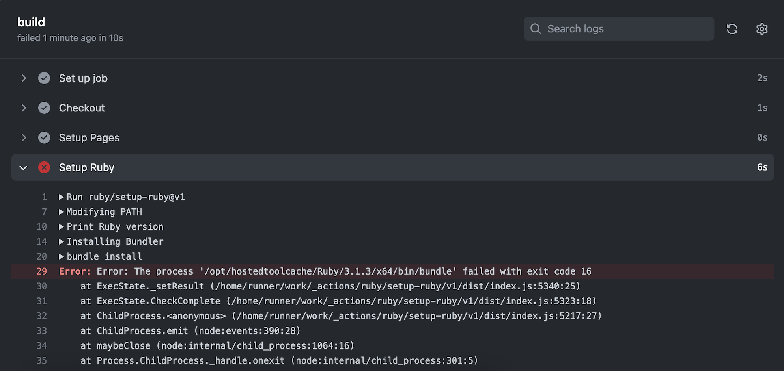Expand the Run ruby/setup-ruby@v1 log group

pyautogui.click(x=61, y=197)
